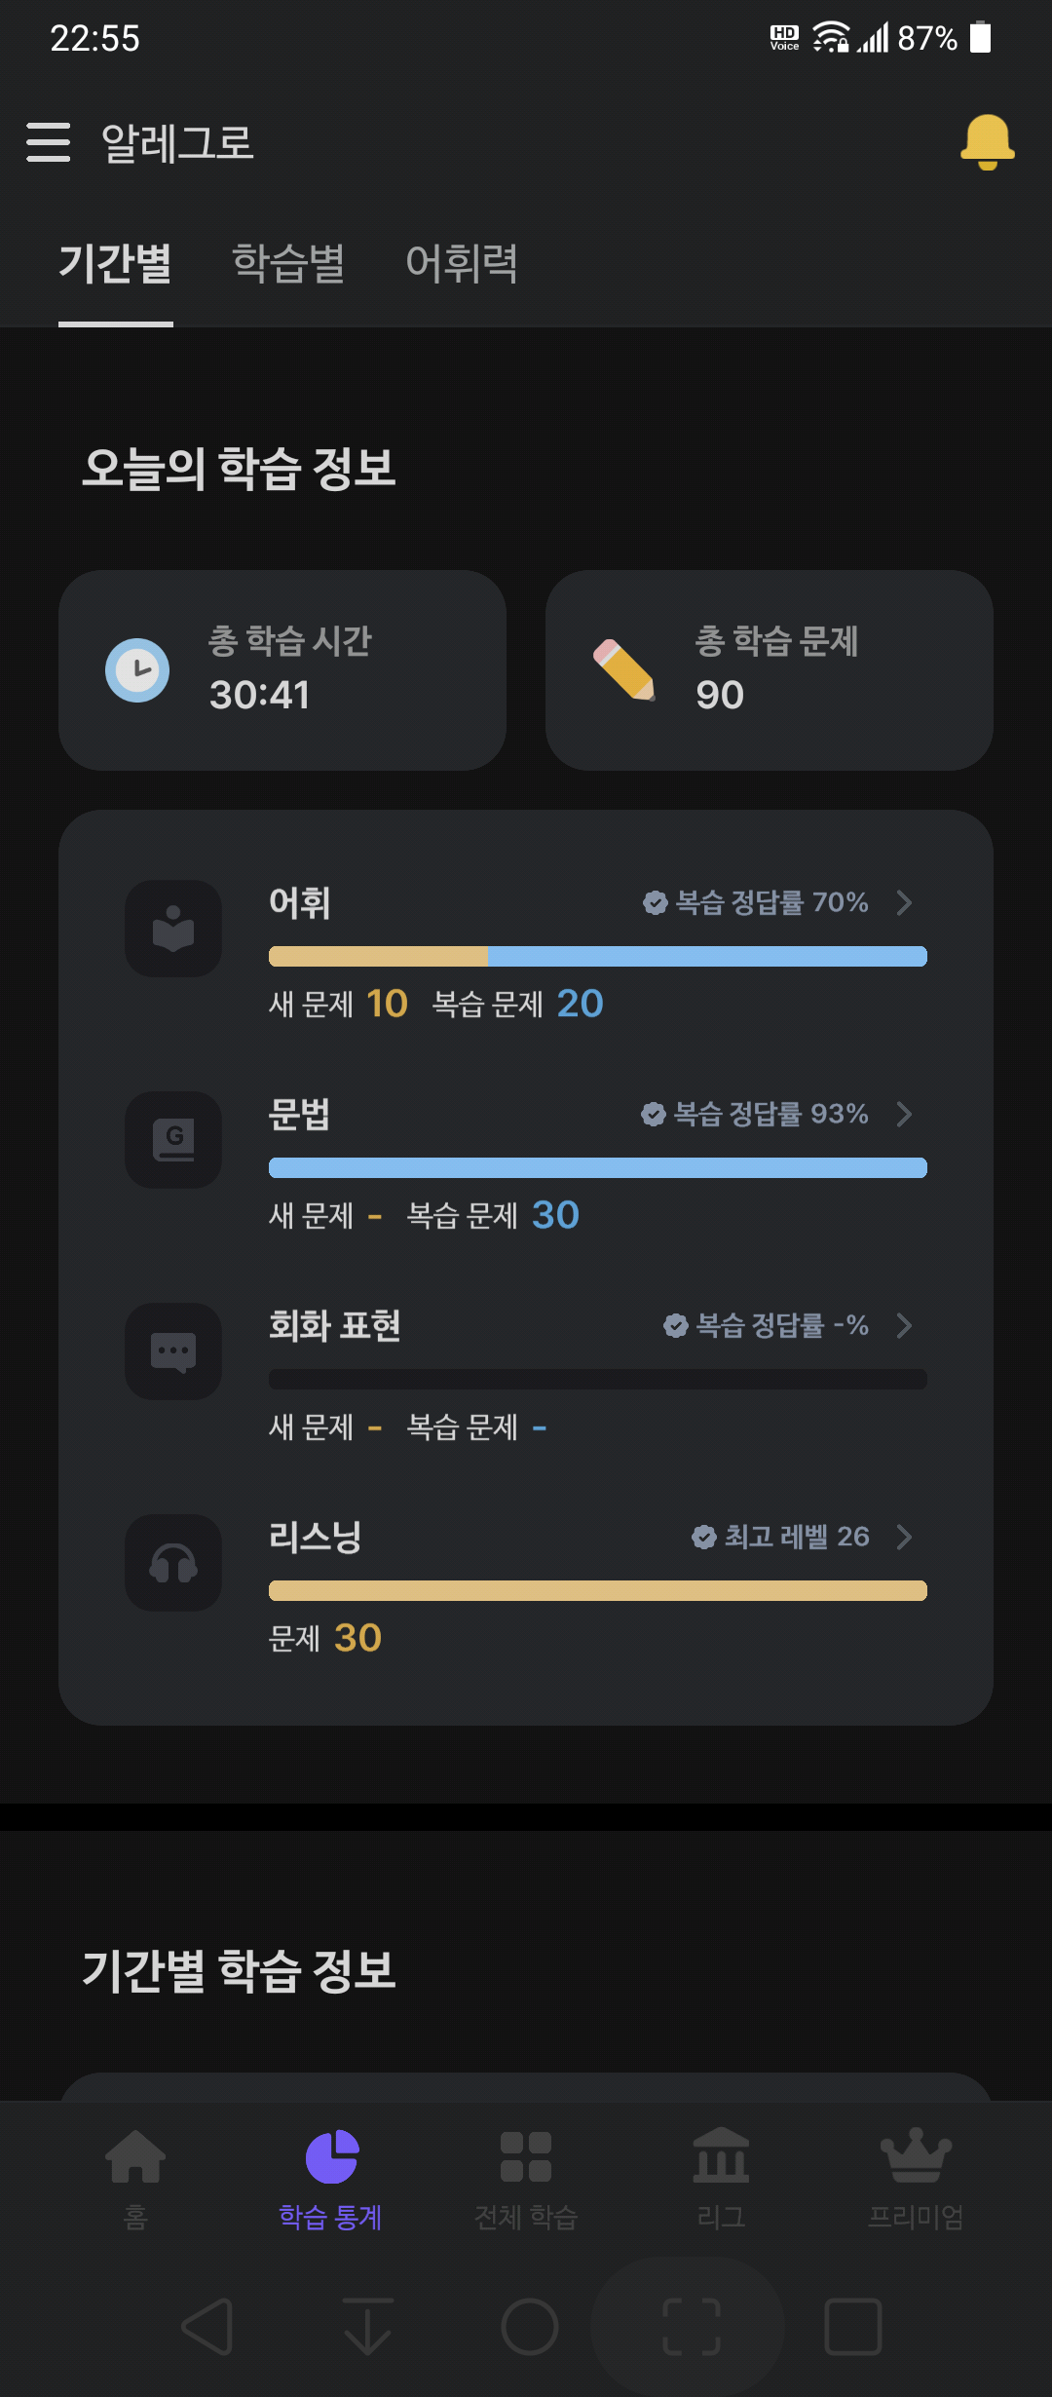Tap the Android back navigation triangle

[x=207, y=2327]
